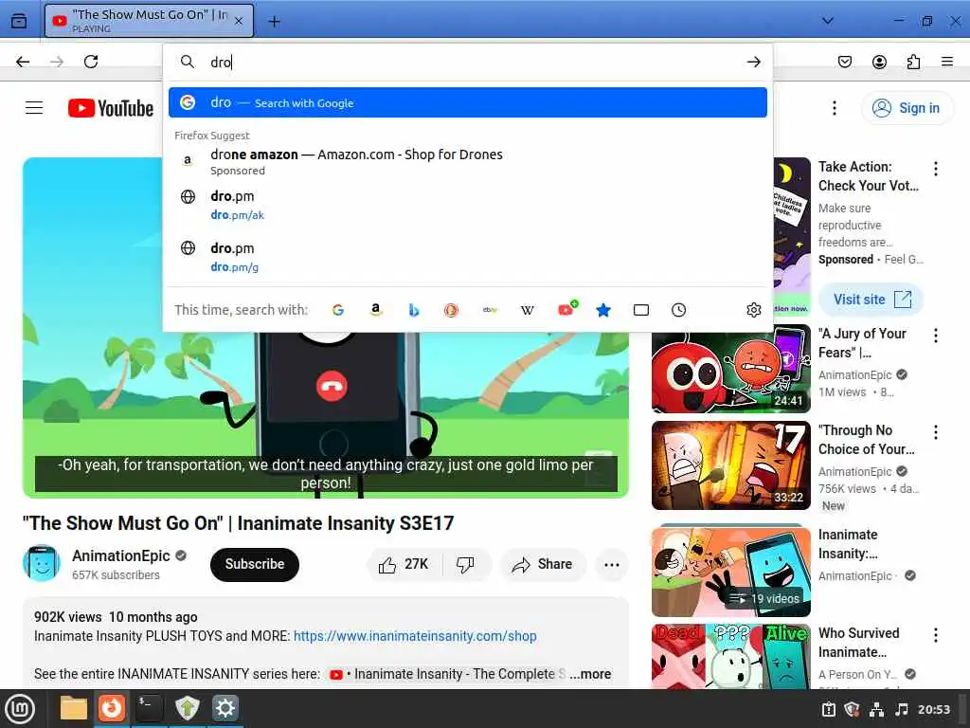Open the "A Jury of Your Fears" thumbnail
Screen dimensions: 970x728
click(x=730, y=369)
